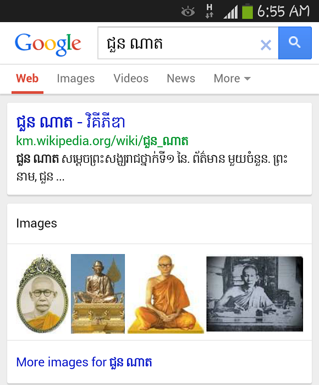
Task: Open the black-and-white monk photo thumbnail
Action: (x=255, y=294)
